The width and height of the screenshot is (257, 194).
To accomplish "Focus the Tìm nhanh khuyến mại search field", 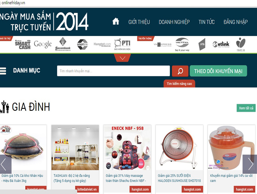I will coord(114,71).
